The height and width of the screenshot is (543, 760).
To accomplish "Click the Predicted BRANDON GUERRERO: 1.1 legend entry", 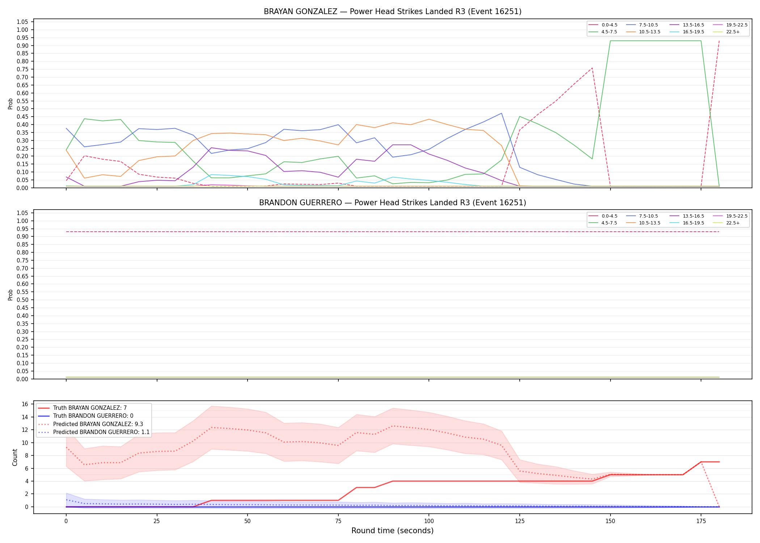I will [x=94, y=432].
